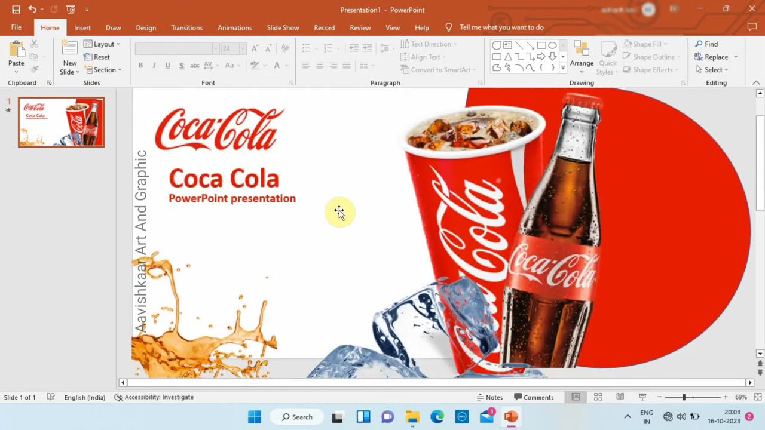The width and height of the screenshot is (765, 430).
Task: Open Microsoft Edge from the taskbar
Action: (437, 417)
